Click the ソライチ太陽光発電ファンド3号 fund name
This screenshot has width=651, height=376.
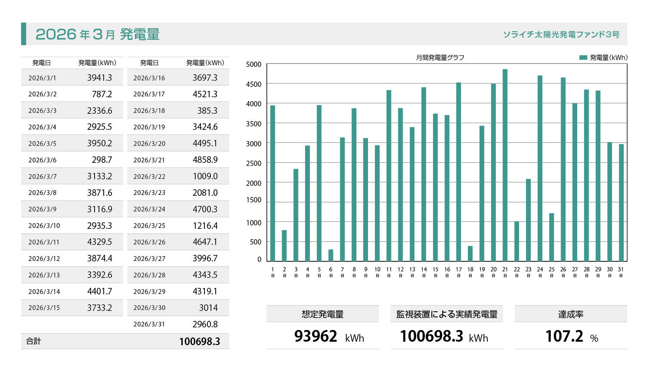(x=561, y=34)
